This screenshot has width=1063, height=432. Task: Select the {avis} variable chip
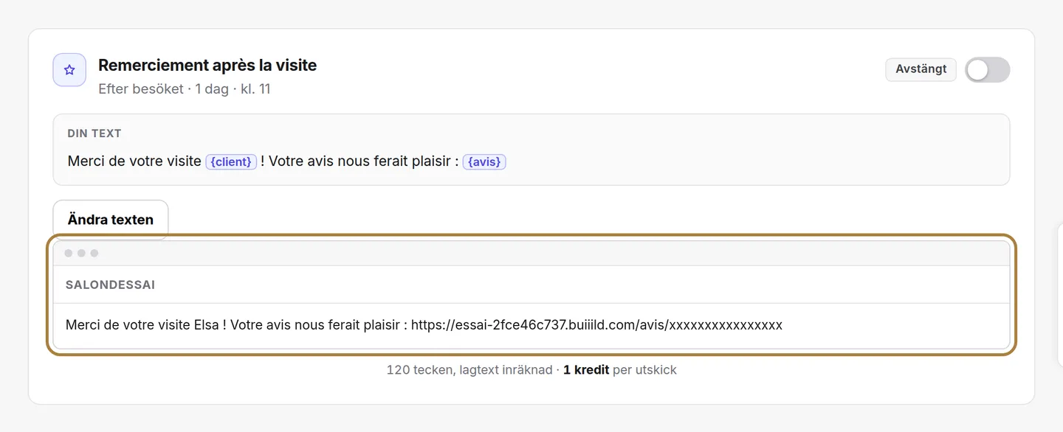tap(484, 161)
